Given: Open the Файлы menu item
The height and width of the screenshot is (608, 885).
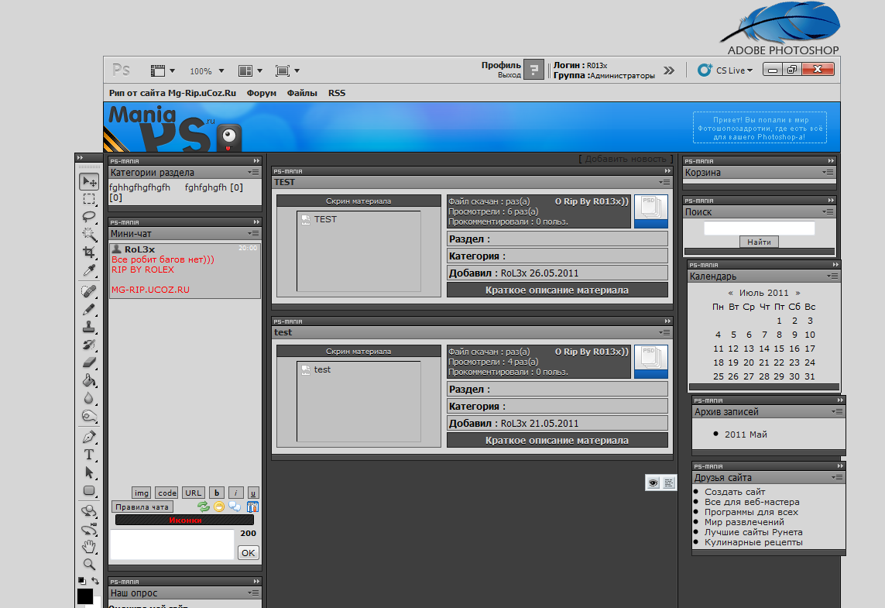Looking at the screenshot, I should click(x=302, y=93).
